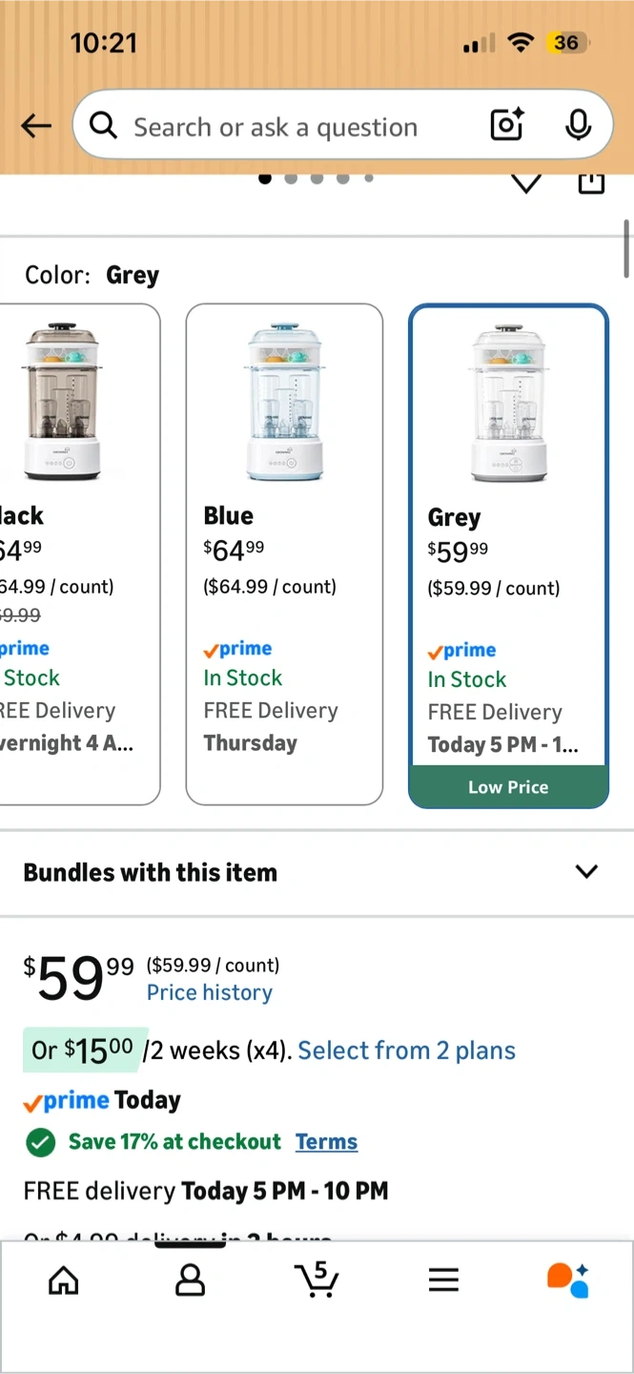Open camera lens search icon
The width and height of the screenshot is (634, 1374).
click(506, 125)
